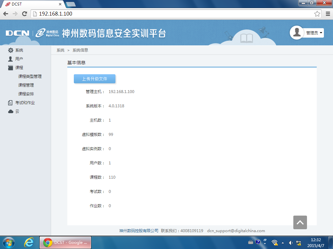Select the 课程 book icon in sidebar
The image size is (333, 249).
click(10, 67)
